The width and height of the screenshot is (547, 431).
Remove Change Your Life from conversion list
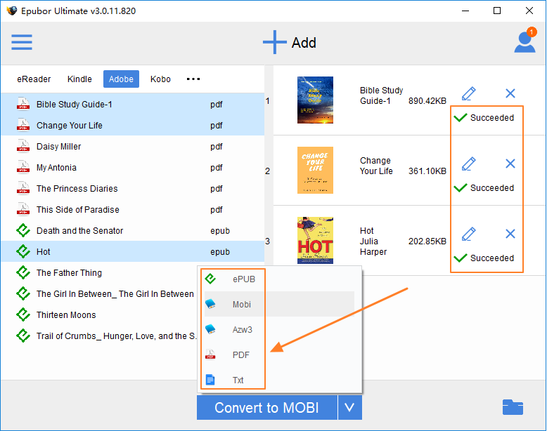click(510, 164)
